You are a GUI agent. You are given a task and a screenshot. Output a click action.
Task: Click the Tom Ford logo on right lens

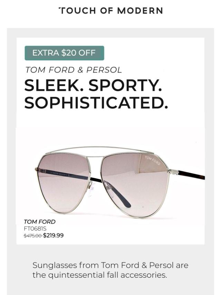click(153, 160)
